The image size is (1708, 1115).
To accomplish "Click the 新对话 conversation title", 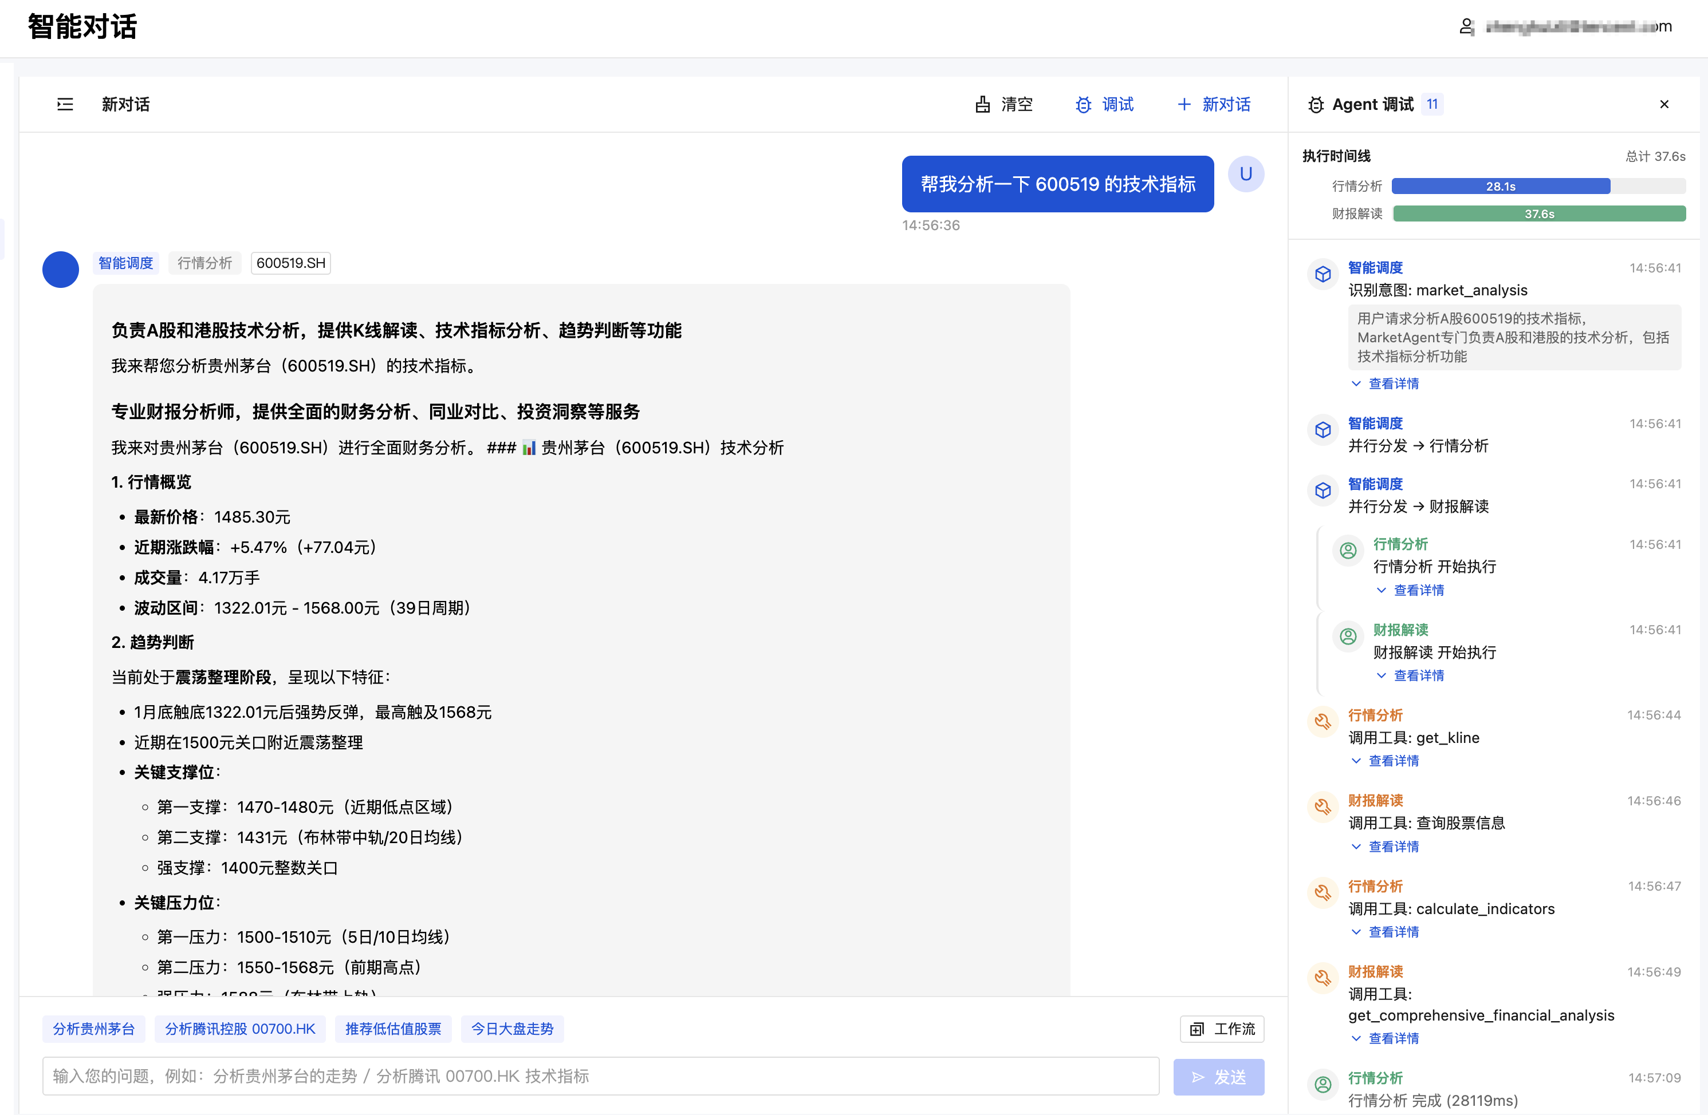I will click(x=125, y=105).
